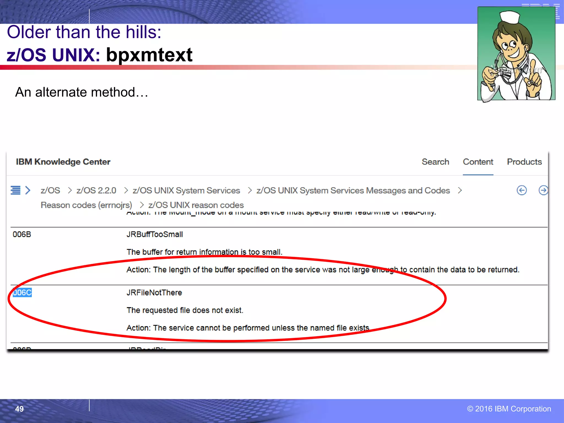Image resolution: width=564 pixels, height=423 pixels.
Task: Open the Search tab
Action: 435,162
